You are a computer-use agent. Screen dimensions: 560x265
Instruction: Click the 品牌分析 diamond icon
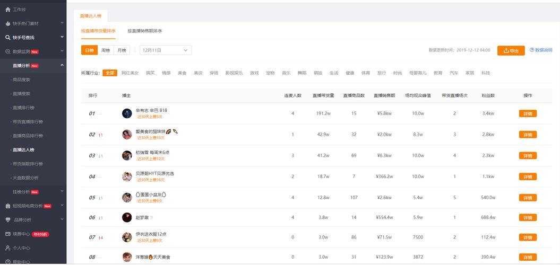click(x=7, y=220)
